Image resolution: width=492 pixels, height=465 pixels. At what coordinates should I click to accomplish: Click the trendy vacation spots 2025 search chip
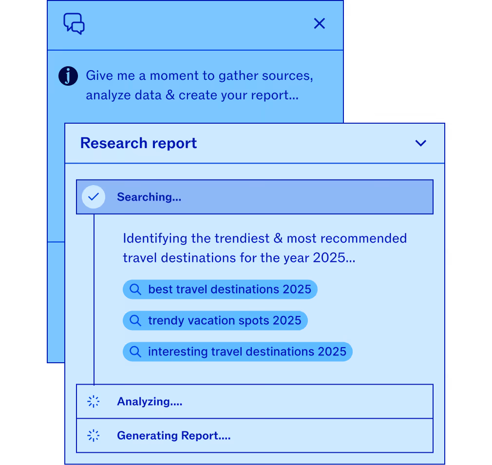coord(215,320)
